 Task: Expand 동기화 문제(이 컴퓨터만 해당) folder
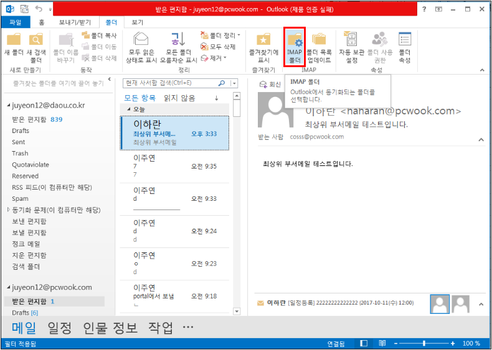tap(9, 210)
